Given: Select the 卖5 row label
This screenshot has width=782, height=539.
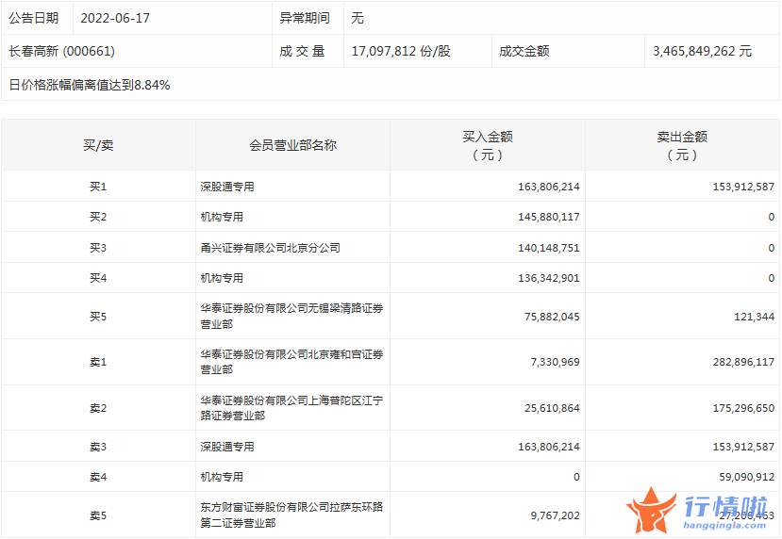Looking at the screenshot, I should point(98,515).
